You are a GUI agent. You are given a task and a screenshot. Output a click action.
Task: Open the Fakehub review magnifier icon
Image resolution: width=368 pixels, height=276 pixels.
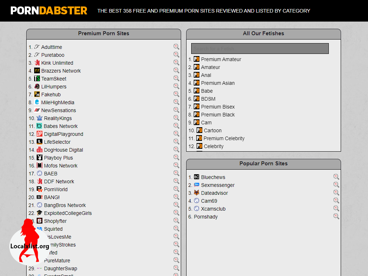176,94
